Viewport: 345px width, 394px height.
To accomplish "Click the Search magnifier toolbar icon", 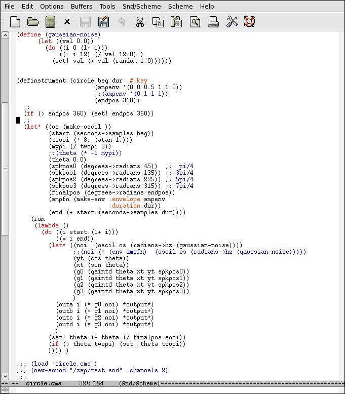I will (195, 22).
